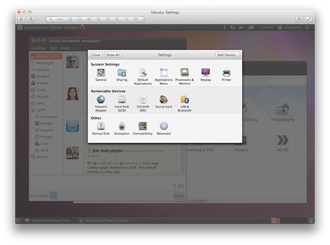Click the Show All button
Screen dimensions: 330x245
tap(113, 55)
